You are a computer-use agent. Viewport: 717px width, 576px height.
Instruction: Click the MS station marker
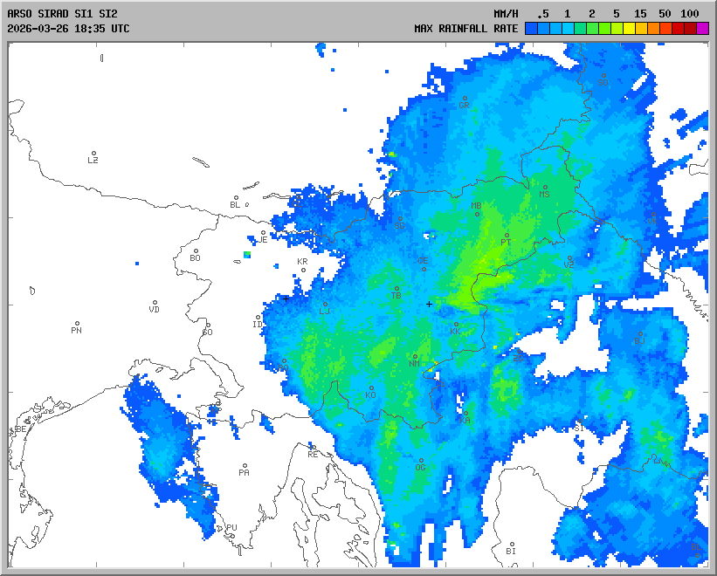pos(545,188)
